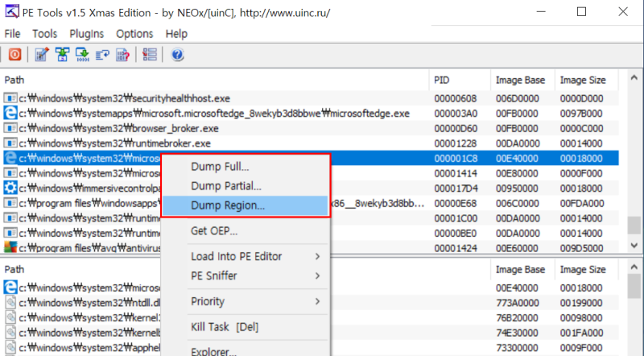
Task: Click the process list scrollbar thumb
Action: coord(634,225)
